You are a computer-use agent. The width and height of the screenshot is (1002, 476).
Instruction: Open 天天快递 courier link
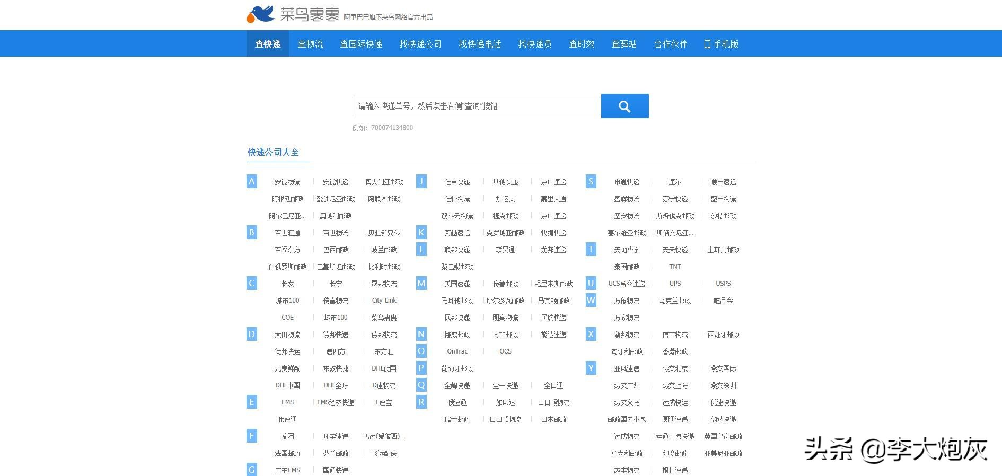coord(675,250)
